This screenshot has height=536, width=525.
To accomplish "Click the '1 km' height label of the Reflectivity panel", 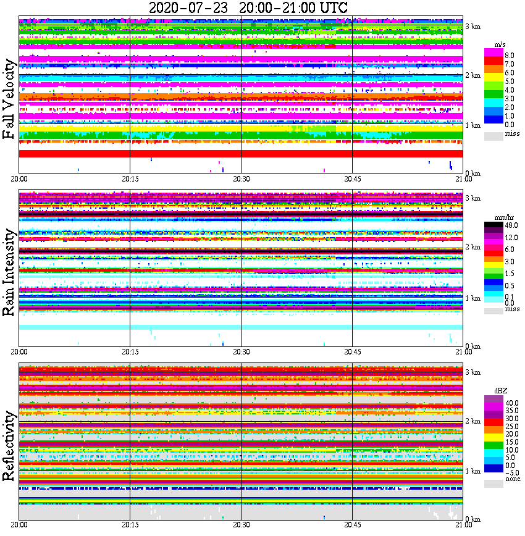I will click(x=473, y=471).
